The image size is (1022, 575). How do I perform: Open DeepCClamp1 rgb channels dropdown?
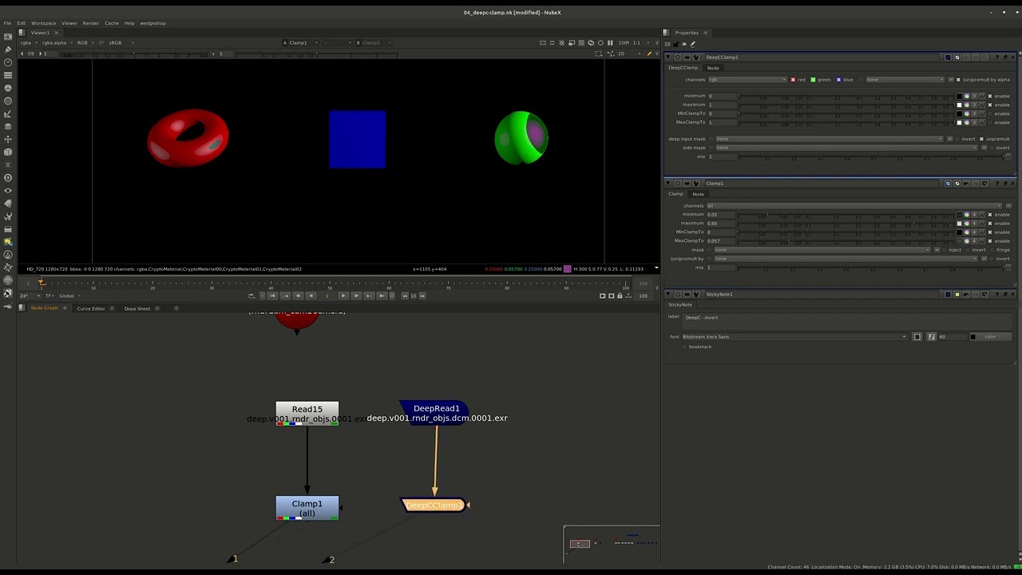tap(747, 80)
